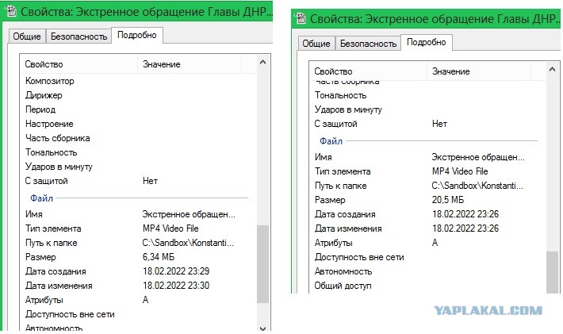Click the left window scrollbar thumb

(262, 264)
